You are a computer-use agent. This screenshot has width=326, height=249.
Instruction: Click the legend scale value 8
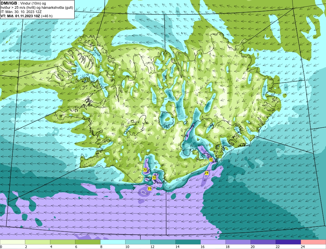[102, 247]
